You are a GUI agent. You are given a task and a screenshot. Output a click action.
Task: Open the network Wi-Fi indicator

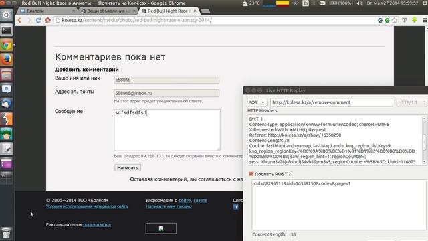[x=296, y=3]
